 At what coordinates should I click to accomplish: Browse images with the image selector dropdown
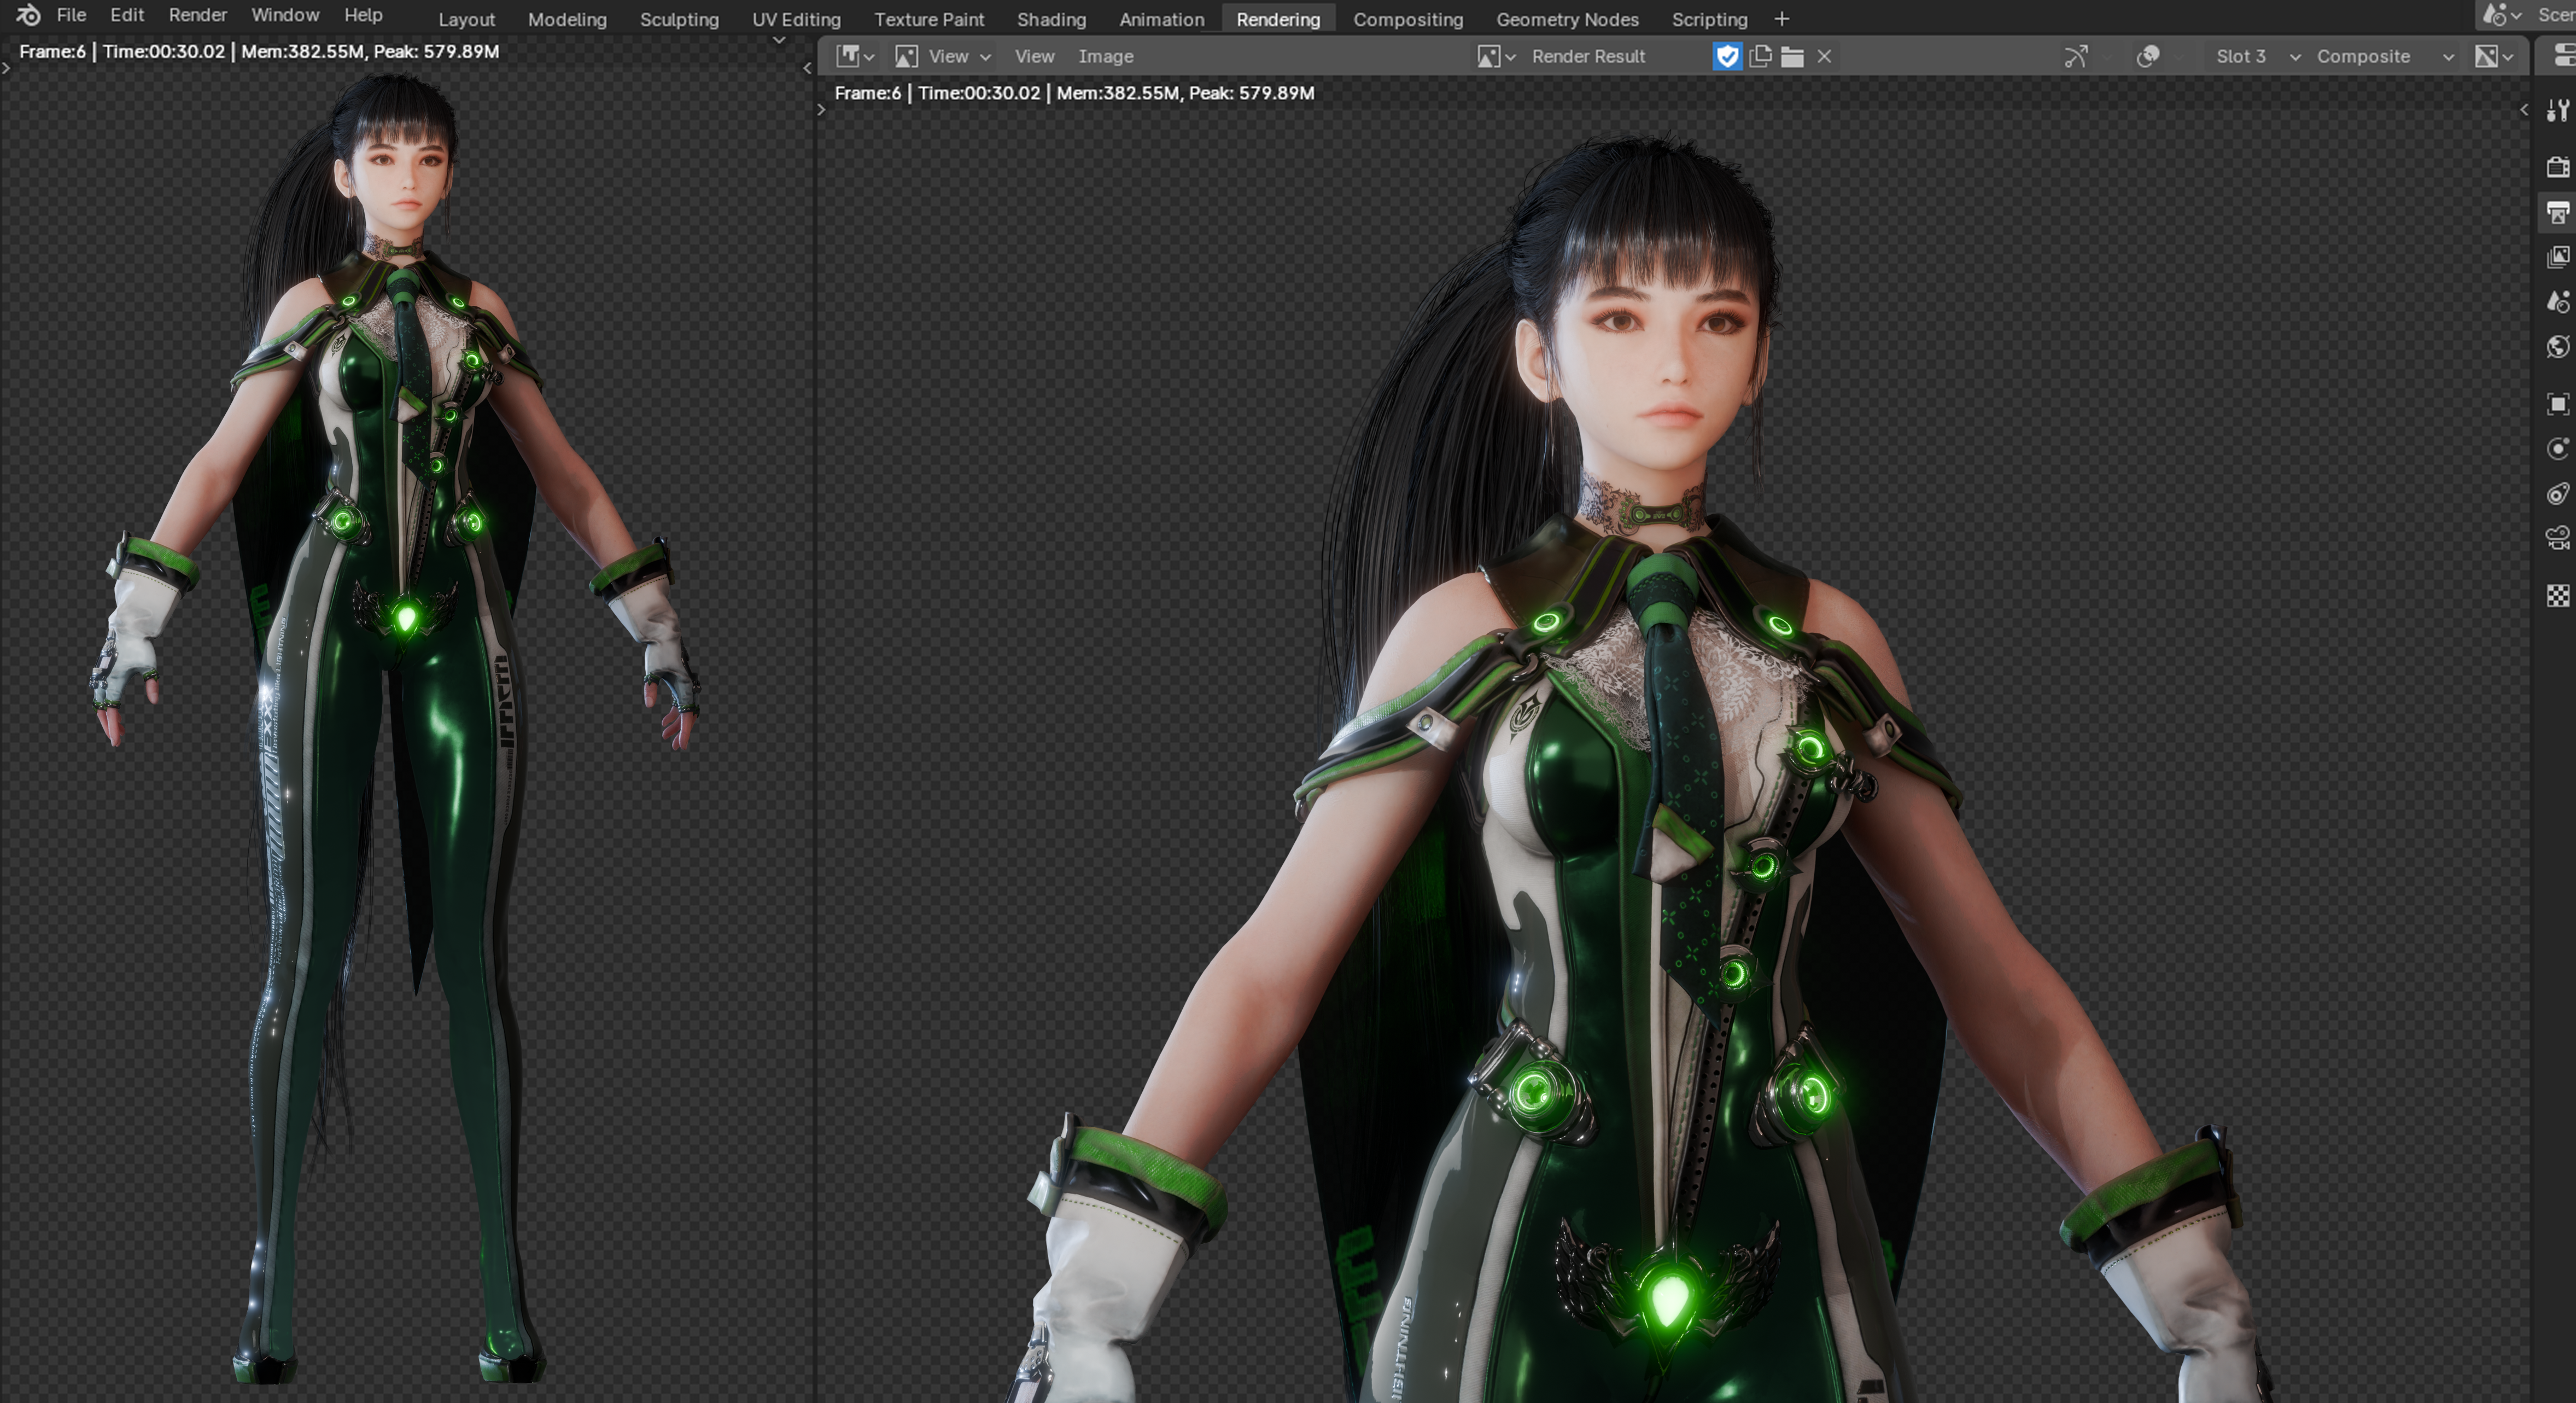coord(1497,56)
